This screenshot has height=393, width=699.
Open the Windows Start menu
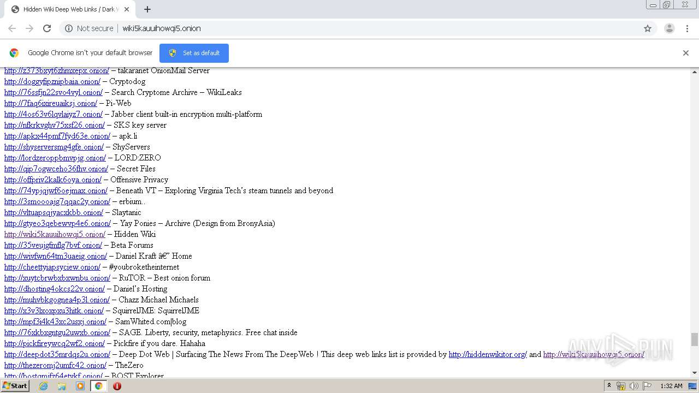point(15,386)
